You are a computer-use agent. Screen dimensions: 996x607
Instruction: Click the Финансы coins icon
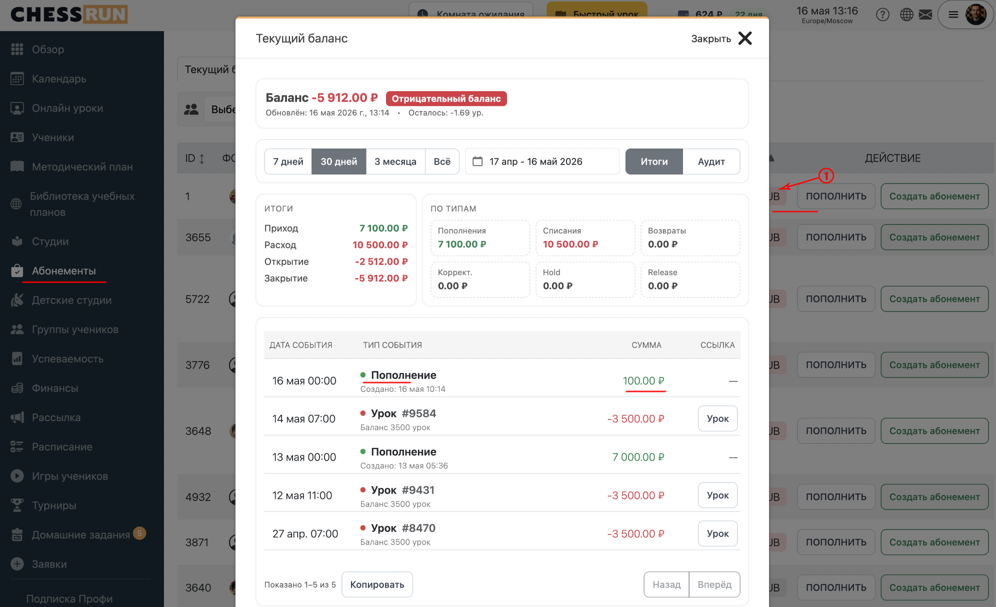coord(17,387)
